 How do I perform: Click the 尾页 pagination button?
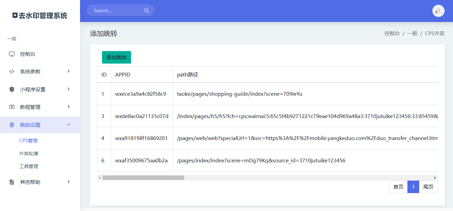coord(428,187)
